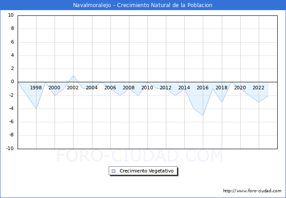Click the Crecimiento Vegetativo legend label
The width and height of the screenshot is (286, 198).
click(147, 171)
